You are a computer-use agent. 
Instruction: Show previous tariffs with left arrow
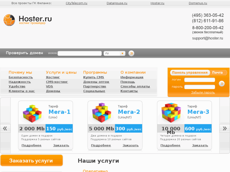[x=5, y=128]
